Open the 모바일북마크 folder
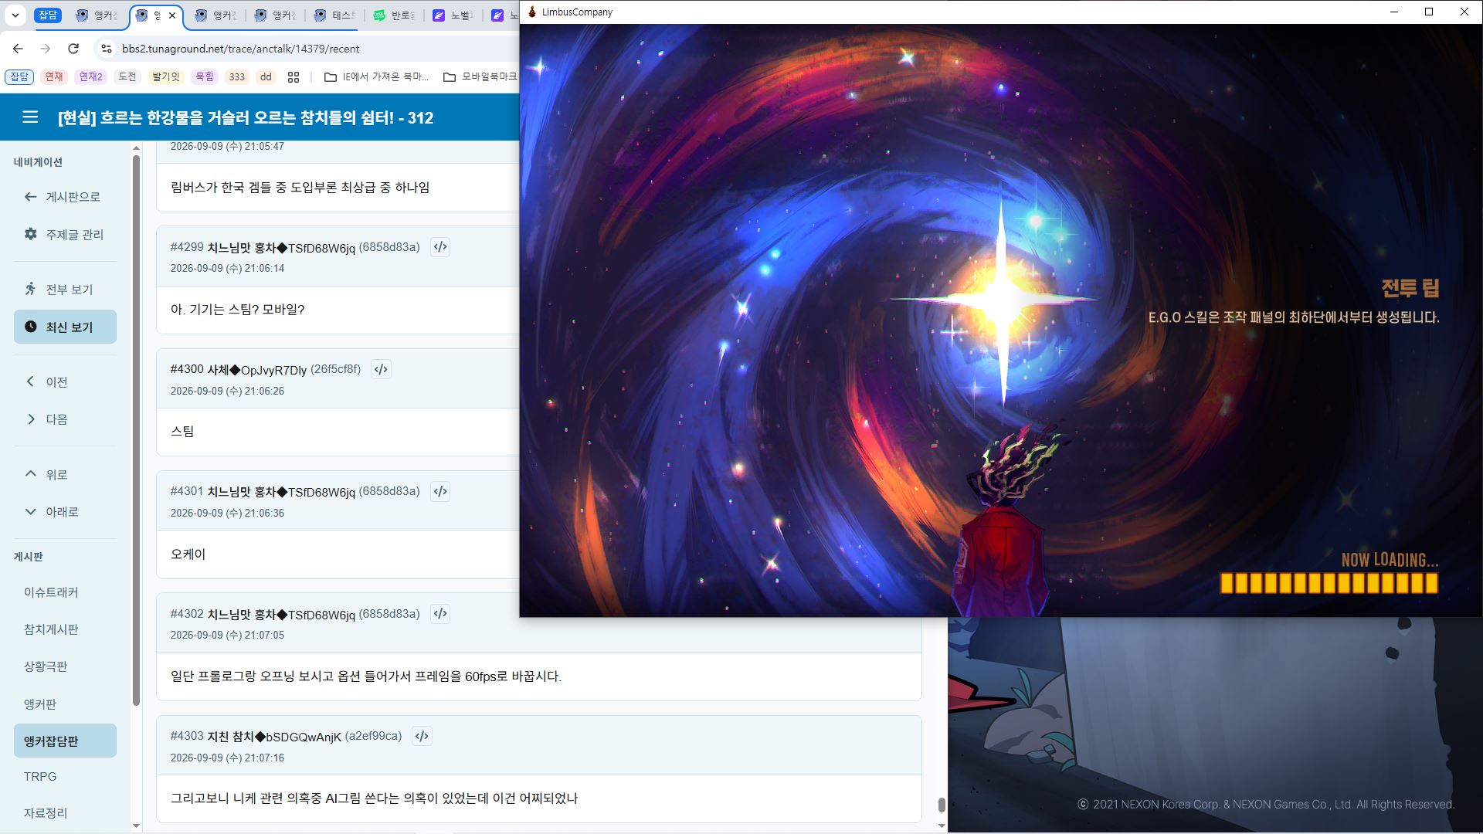This screenshot has height=834, width=1483. click(480, 76)
